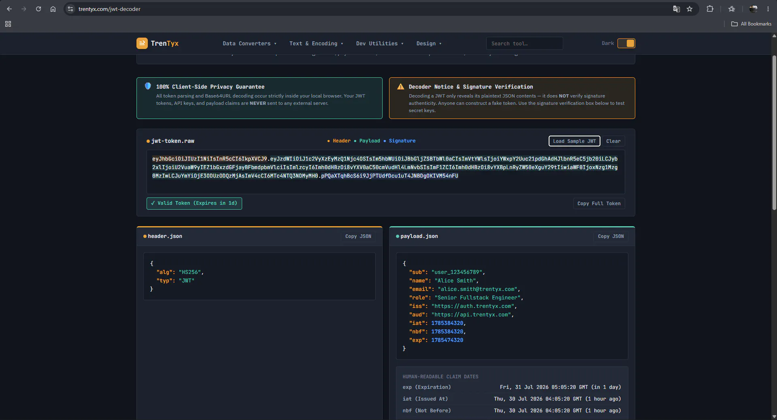
Task: Click the jwt-token.raw panel title
Action: point(172,141)
